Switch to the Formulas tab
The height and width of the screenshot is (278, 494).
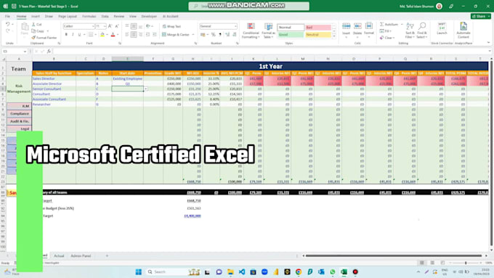[x=89, y=17]
